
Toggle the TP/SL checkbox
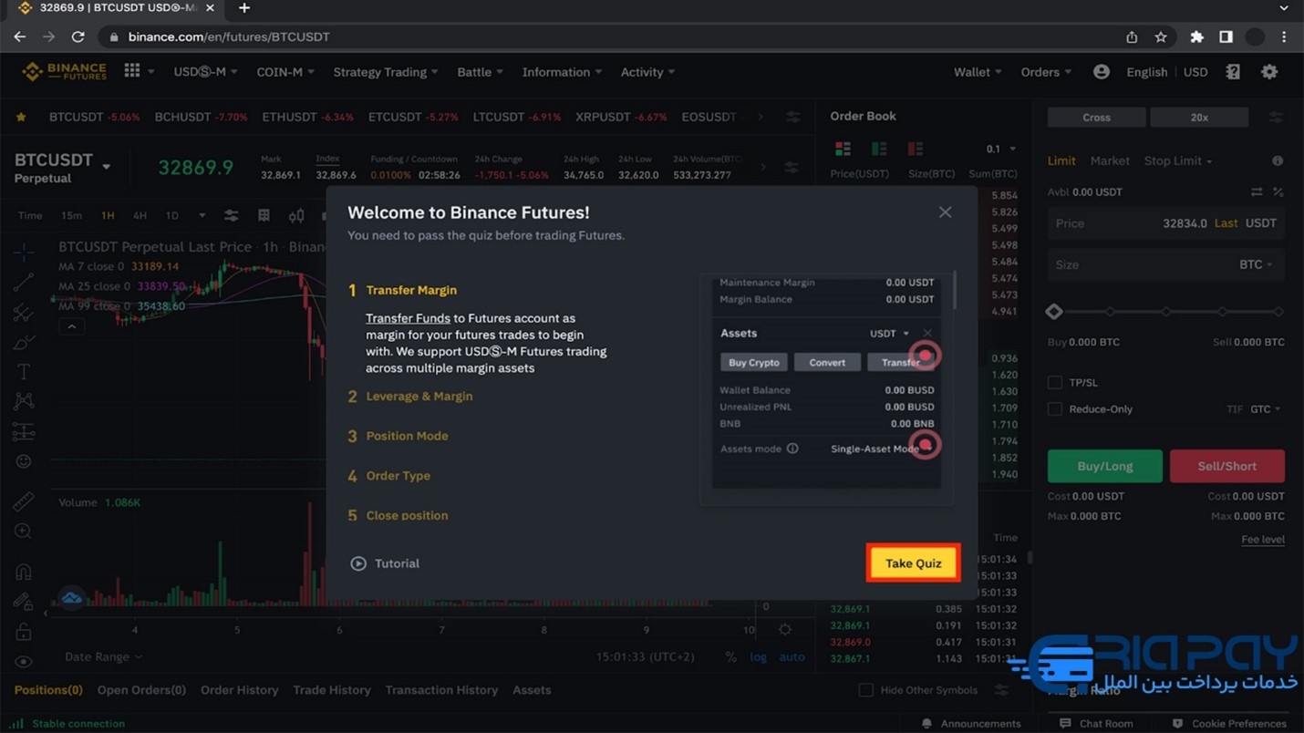(1055, 383)
